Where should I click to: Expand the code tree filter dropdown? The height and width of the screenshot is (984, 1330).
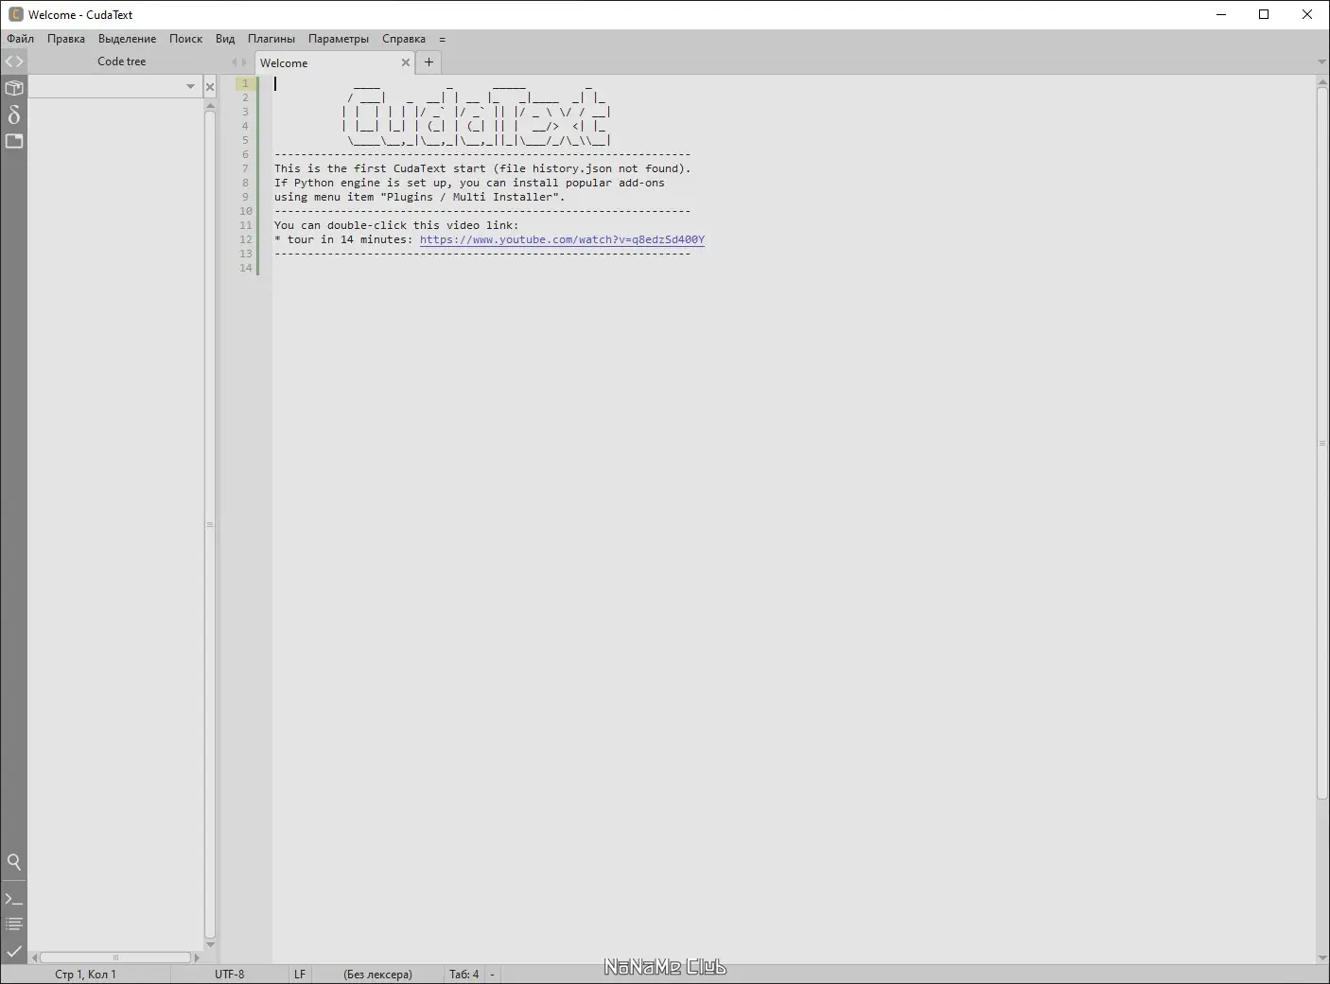tap(190, 87)
